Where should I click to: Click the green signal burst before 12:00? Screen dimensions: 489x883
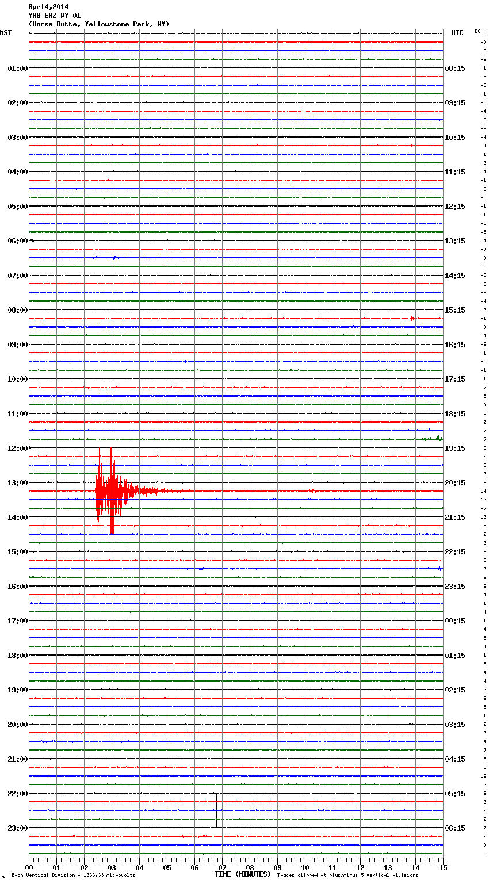(433, 438)
